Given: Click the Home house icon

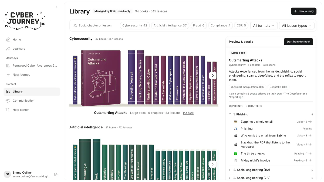Looking at the screenshot, I should click(x=8, y=39).
